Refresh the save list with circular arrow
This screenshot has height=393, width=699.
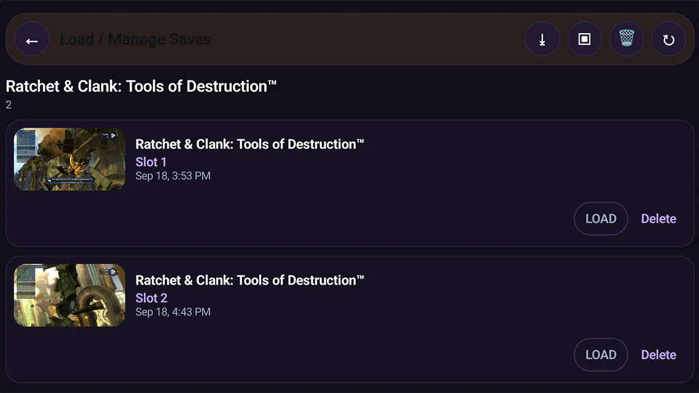(669, 40)
